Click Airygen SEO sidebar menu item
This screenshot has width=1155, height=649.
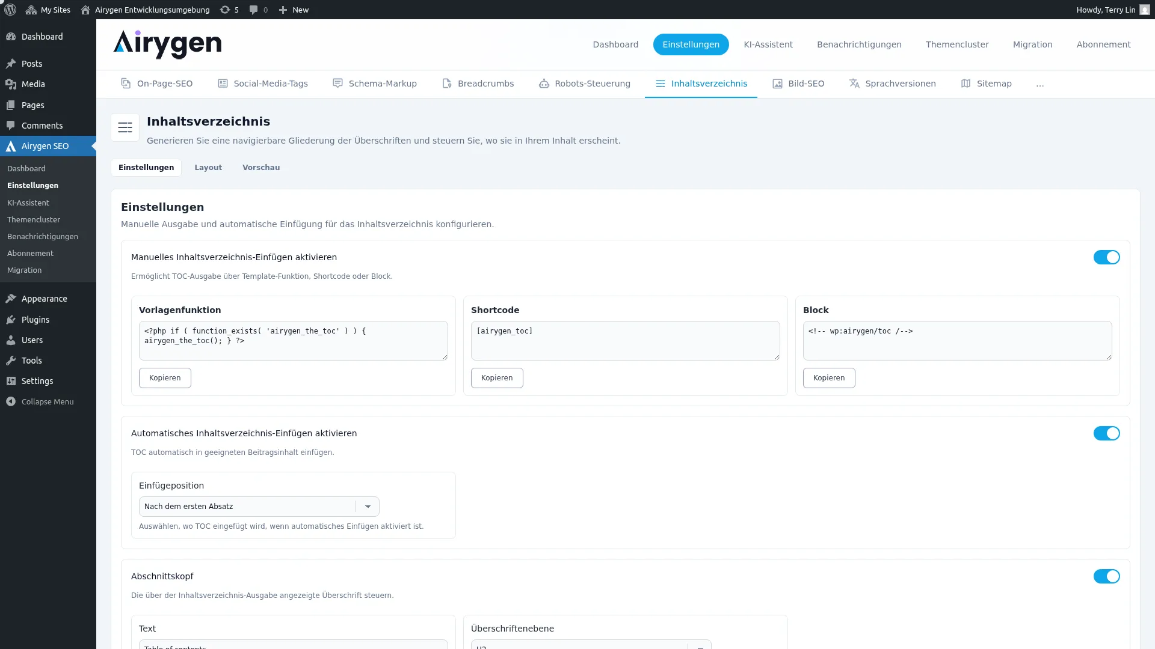(48, 146)
